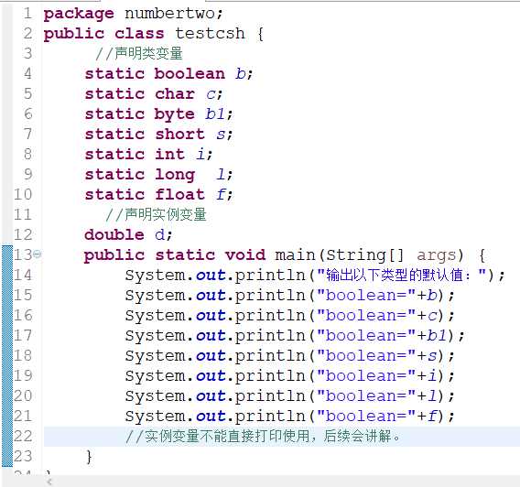
Task: Click 'byte' in the static byte b1 declaration
Action: [x=175, y=114]
